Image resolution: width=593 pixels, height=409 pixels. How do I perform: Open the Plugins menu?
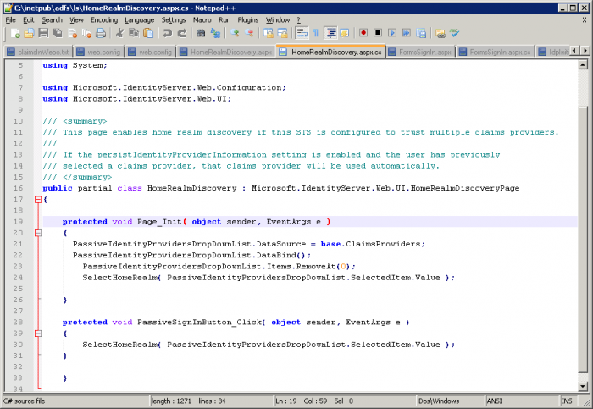click(x=248, y=19)
